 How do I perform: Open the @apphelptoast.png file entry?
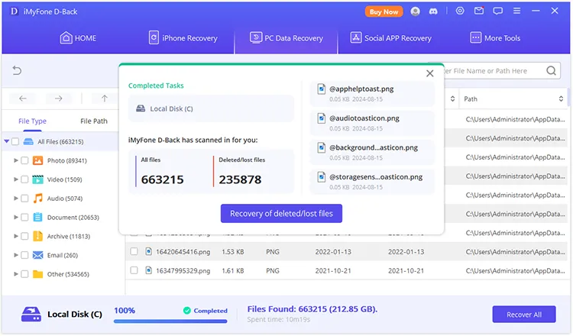[x=372, y=93]
